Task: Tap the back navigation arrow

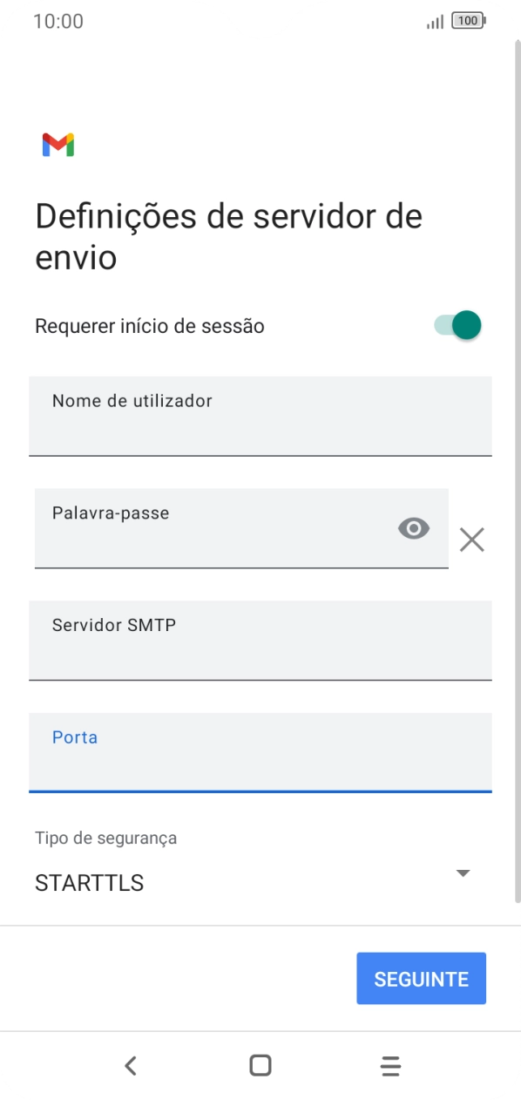Action: (x=130, y=1065)
